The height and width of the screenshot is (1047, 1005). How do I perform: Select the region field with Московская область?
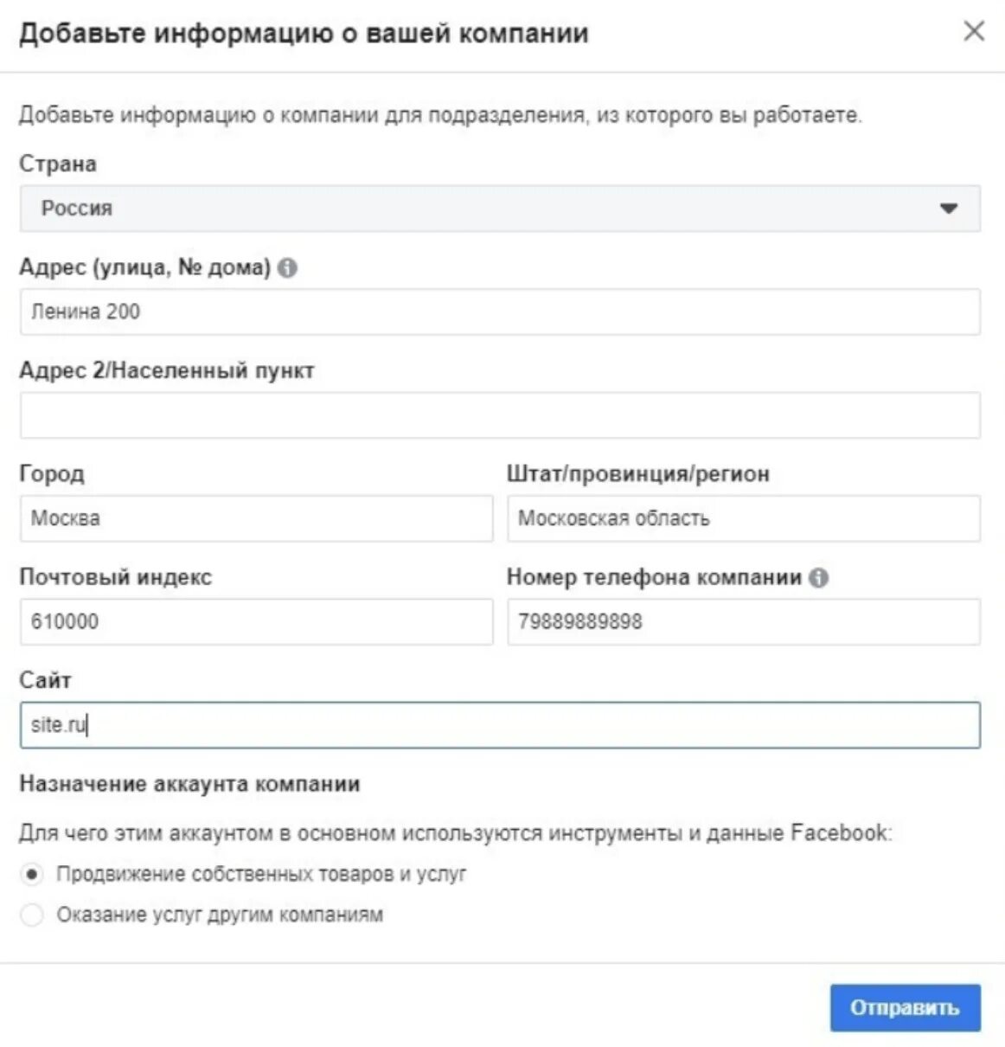click(743, 518)
